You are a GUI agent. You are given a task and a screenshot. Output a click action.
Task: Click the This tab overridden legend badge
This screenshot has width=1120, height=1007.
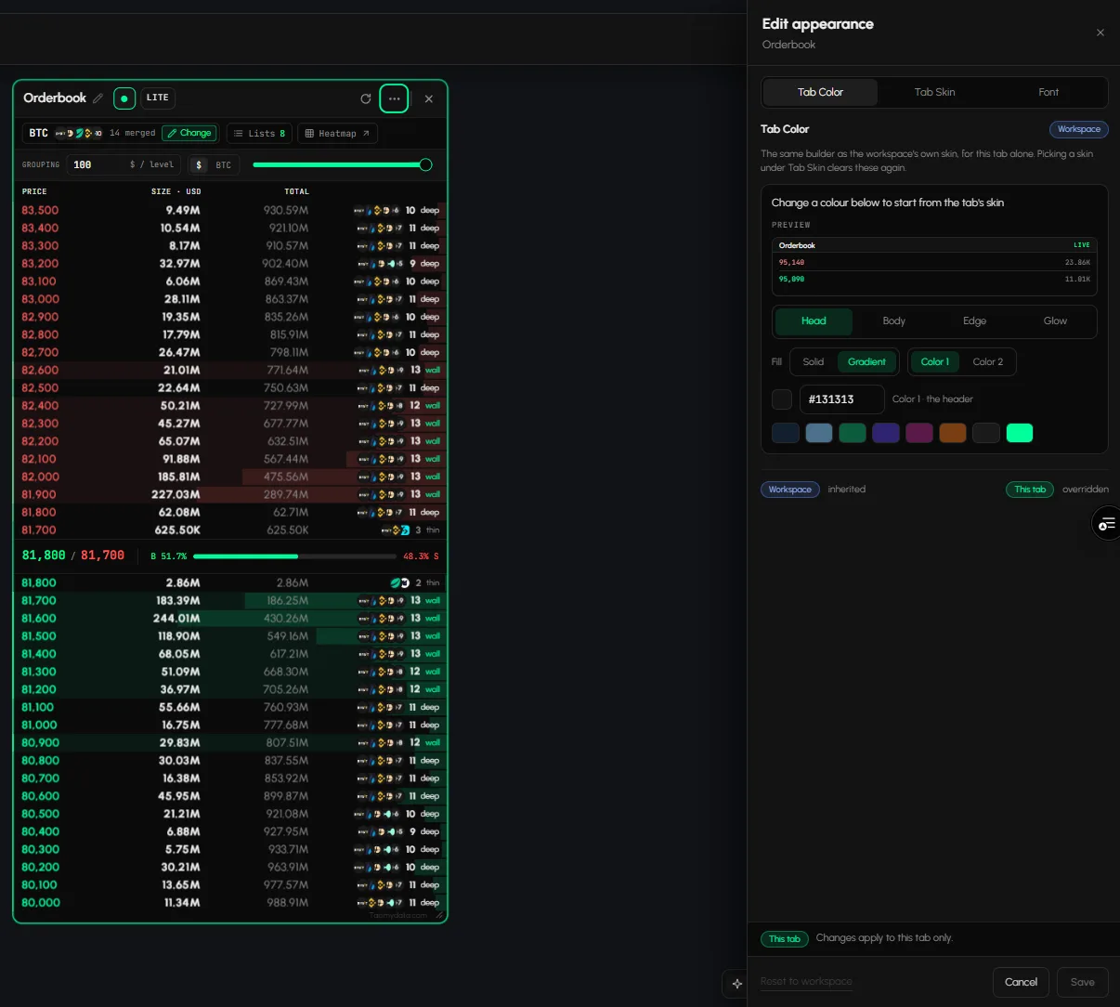tap(1030, 490)
